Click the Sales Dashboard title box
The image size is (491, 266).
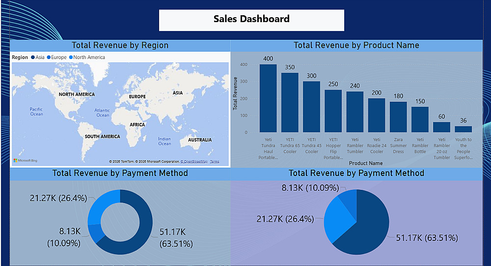[x=251, y=20]
